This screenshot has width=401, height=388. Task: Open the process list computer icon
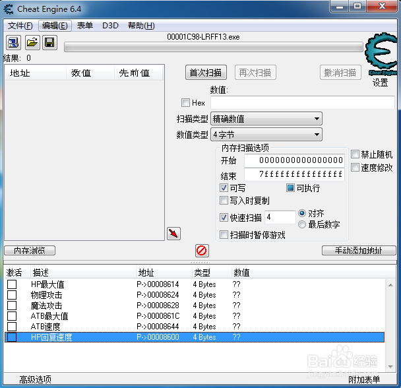pyautogui.click(x=13, y=42)
